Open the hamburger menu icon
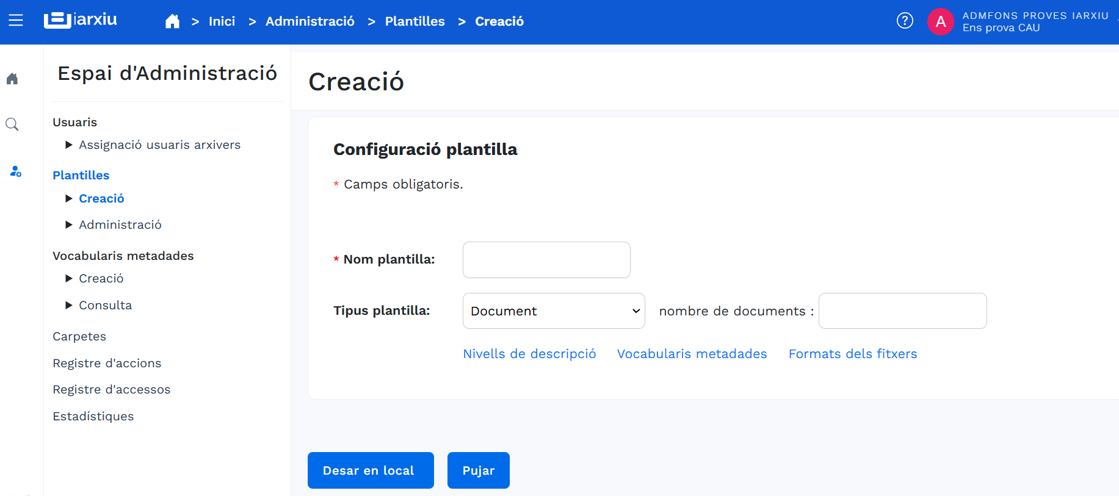This screenshot has width=1119, height=496. 16,21
